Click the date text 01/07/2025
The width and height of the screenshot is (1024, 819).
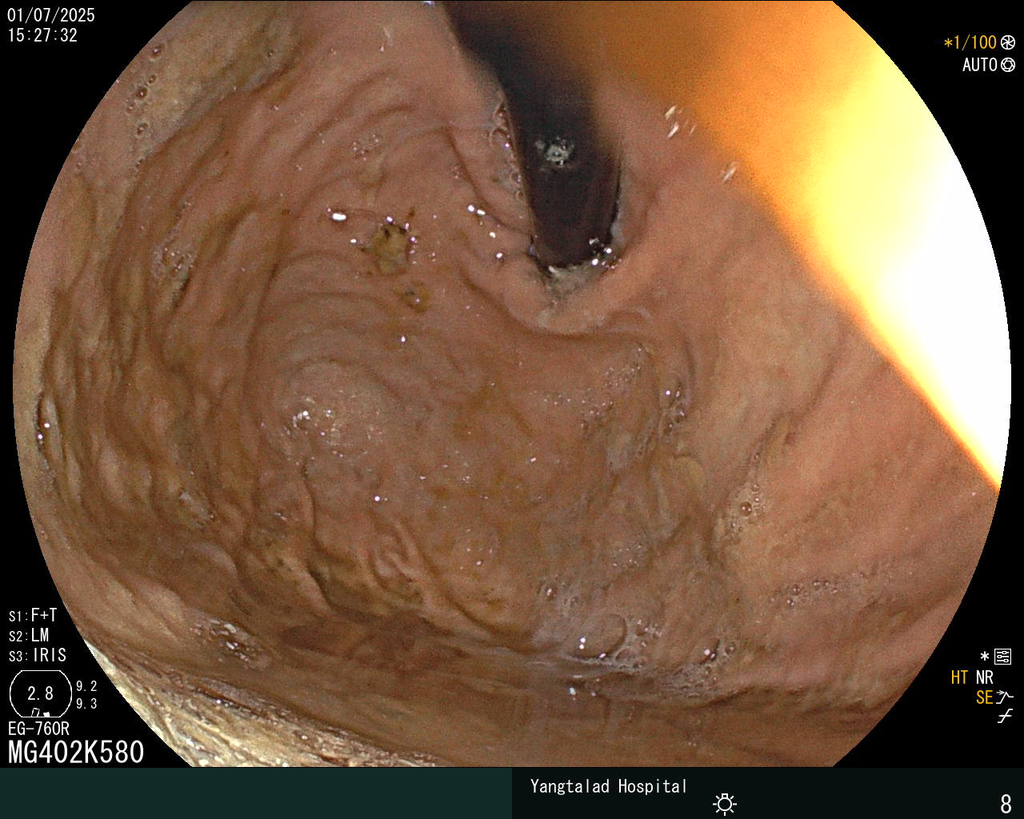click(51, 15)
